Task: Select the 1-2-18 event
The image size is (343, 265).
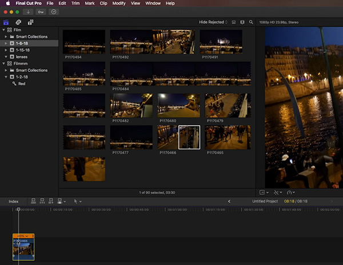Action: (29, 77)
